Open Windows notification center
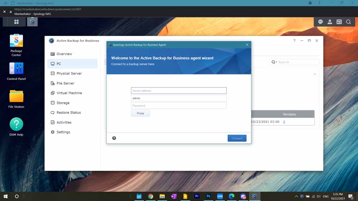358x201 pixels. [351, 196]
